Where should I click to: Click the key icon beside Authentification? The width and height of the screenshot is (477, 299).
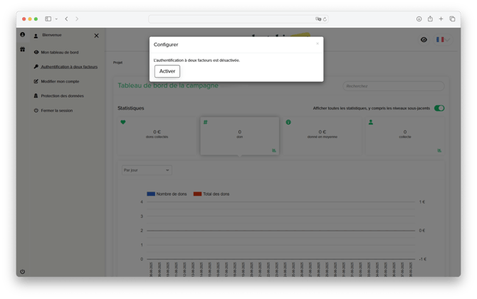pyautogui.click(x=36, y=67)
